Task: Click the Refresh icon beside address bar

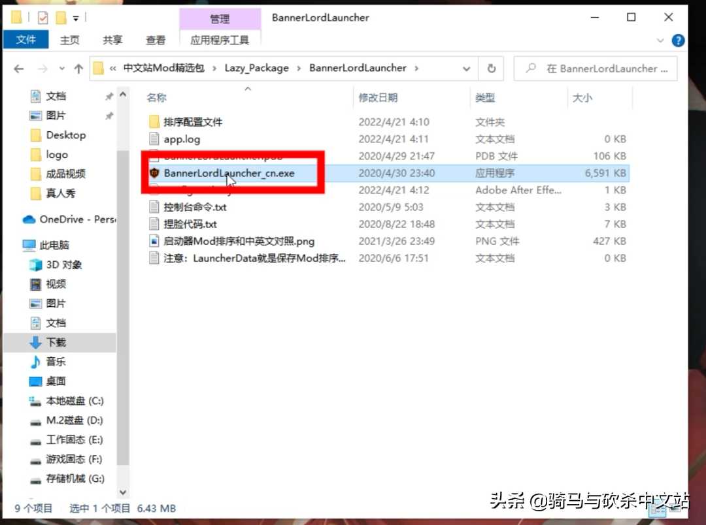Action: point(491,69)
